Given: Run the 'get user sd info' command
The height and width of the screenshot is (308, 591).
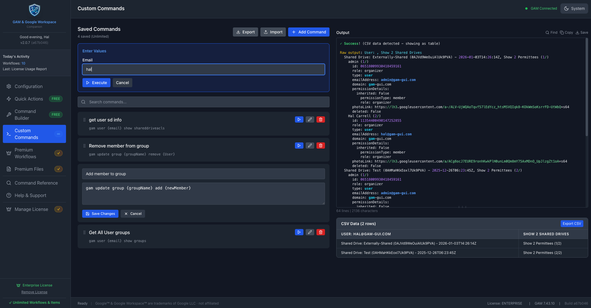Looking at the screenshot, I should [299, 119].
